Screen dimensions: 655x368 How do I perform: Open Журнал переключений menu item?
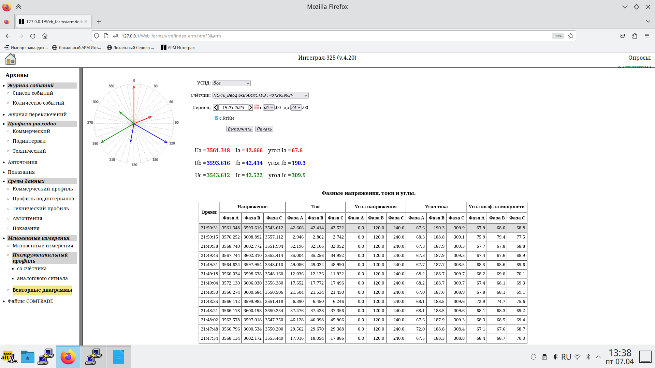[37, 114]
